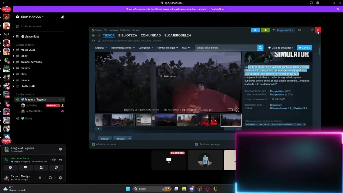Open Discord user settings gear
Screen dimensions: 343x193
(60, 178)
